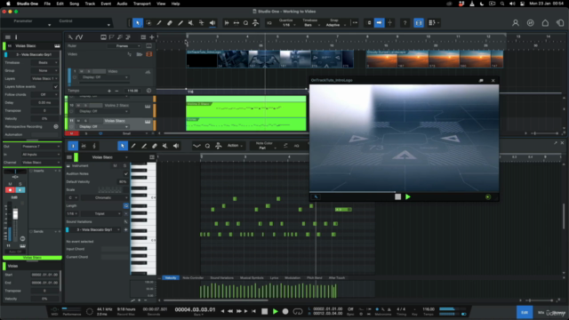This screenshot has width=569, height=320.
Task: Select the Arrow tool in main toolbar
Action: point(138,23)
